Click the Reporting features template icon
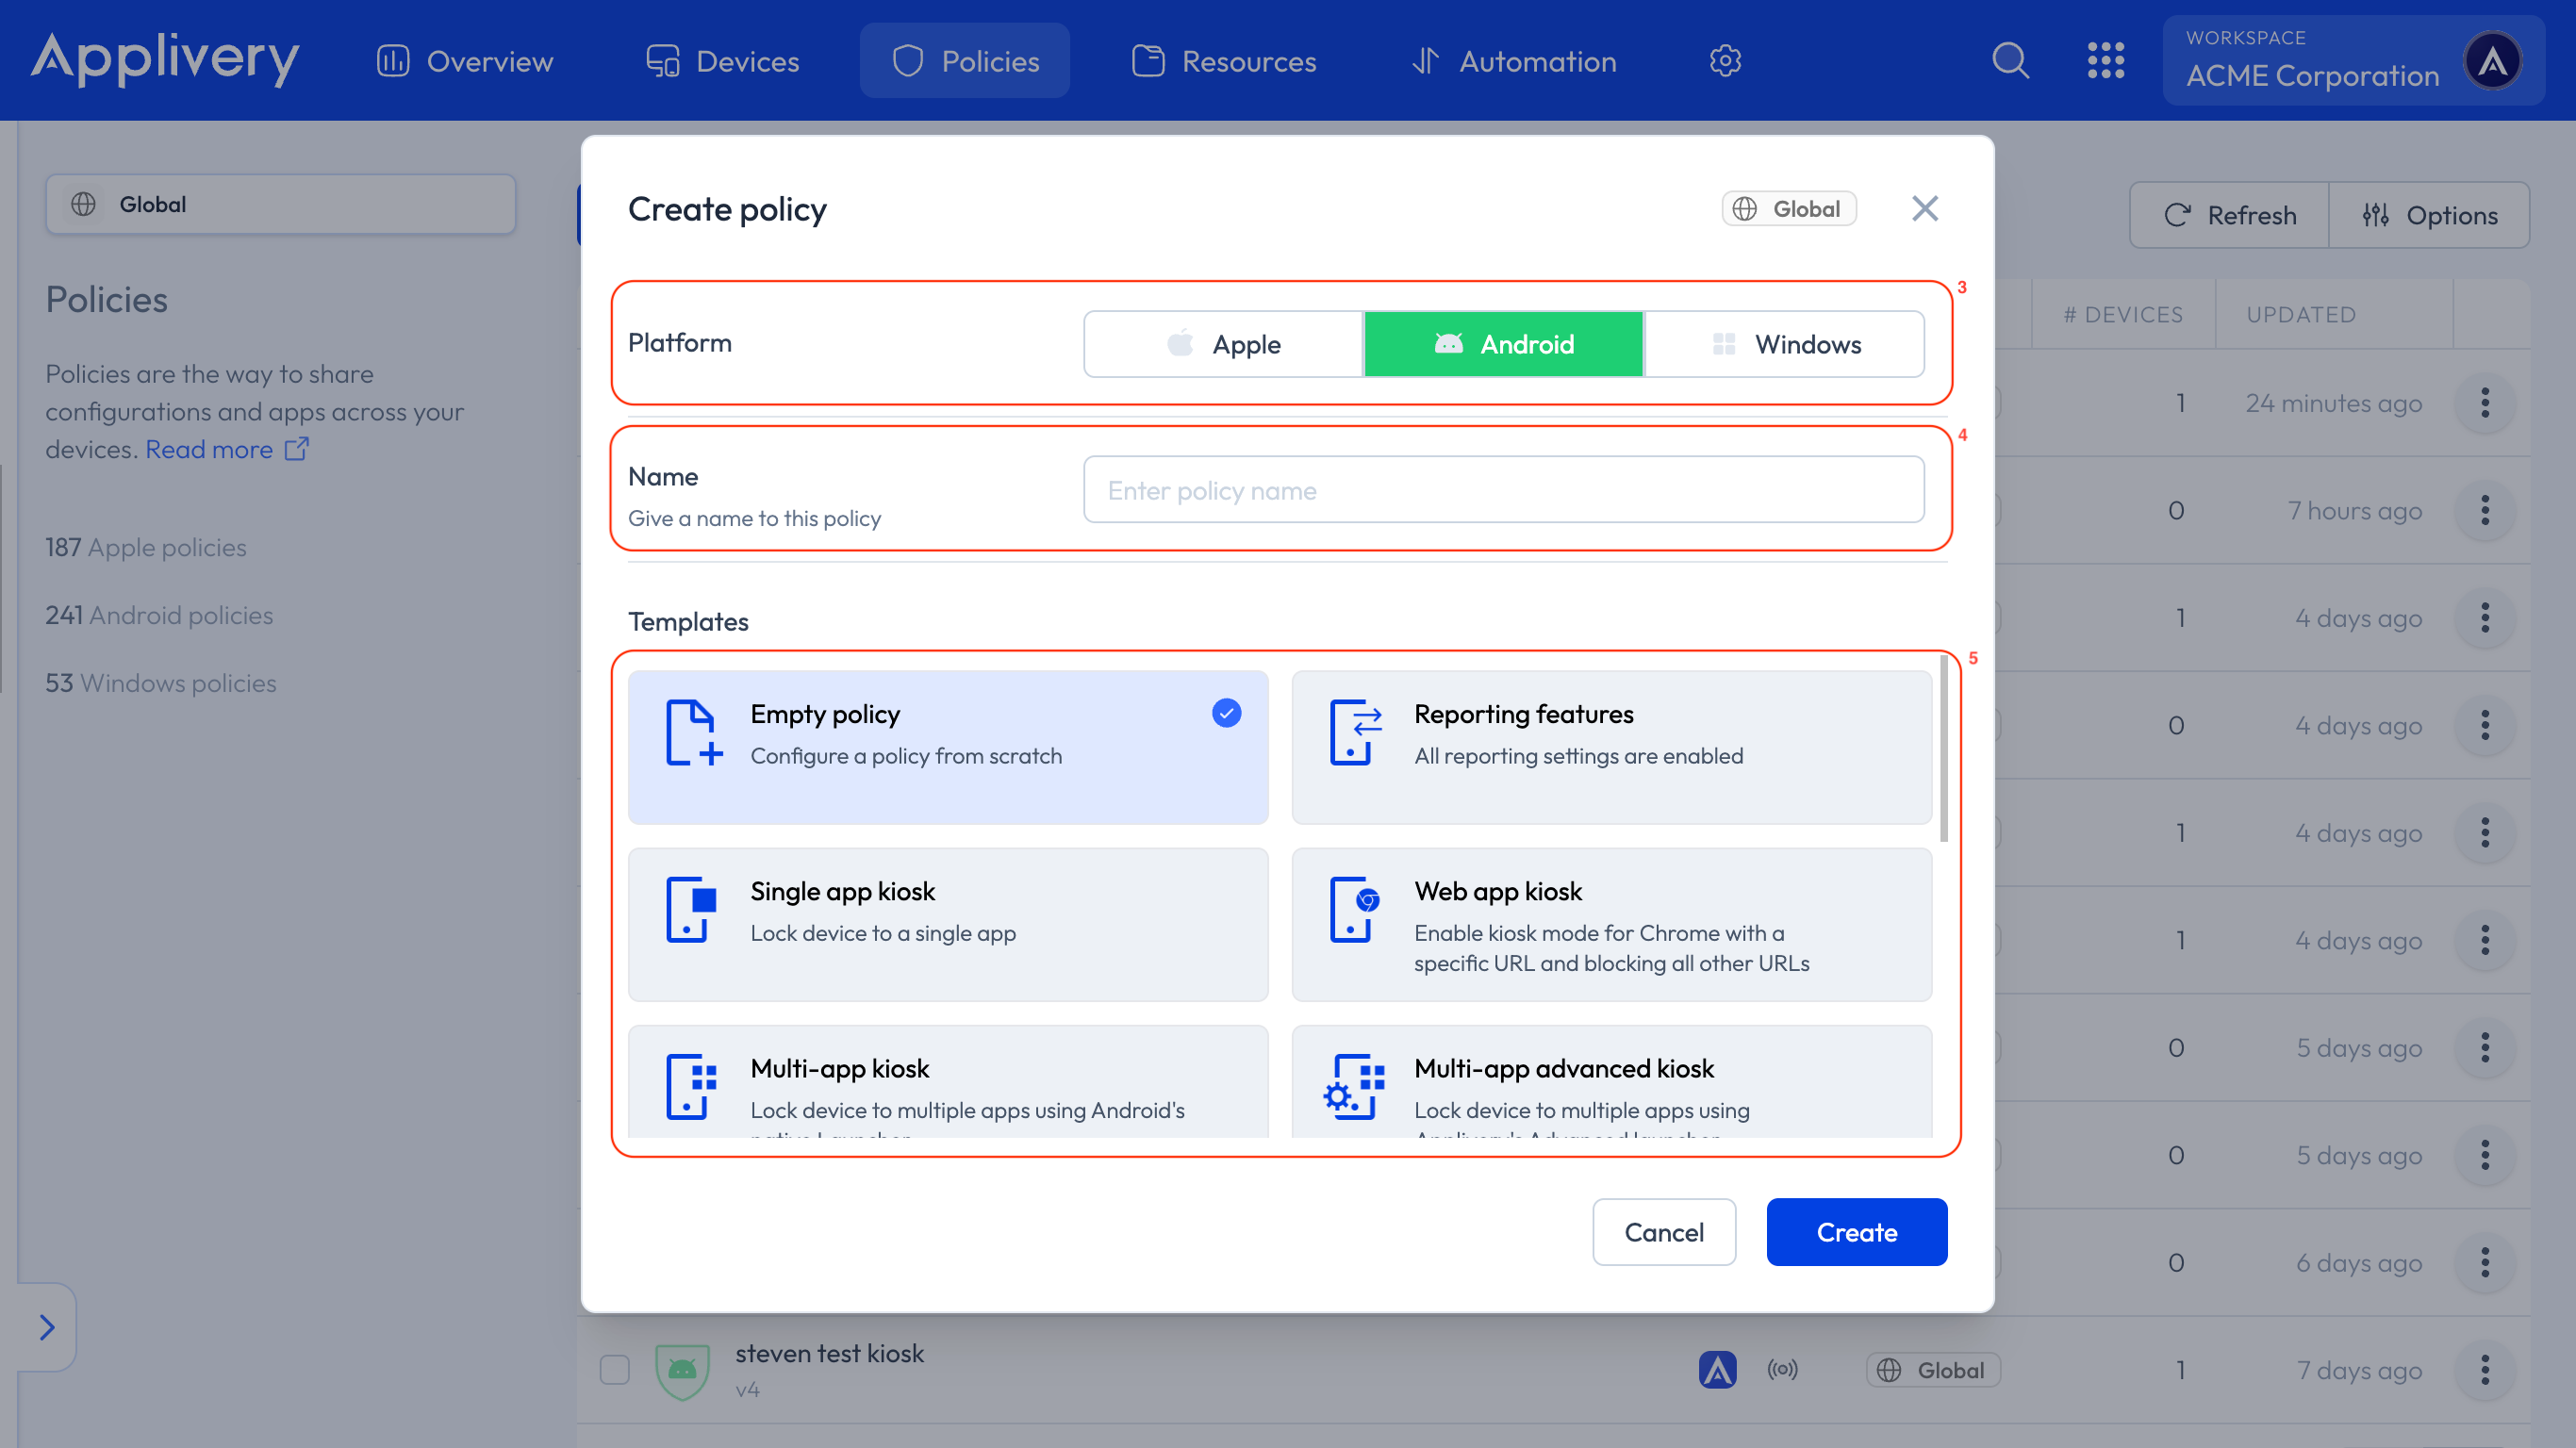This screenshot has width=2576, height=1448. point(1355,732)
